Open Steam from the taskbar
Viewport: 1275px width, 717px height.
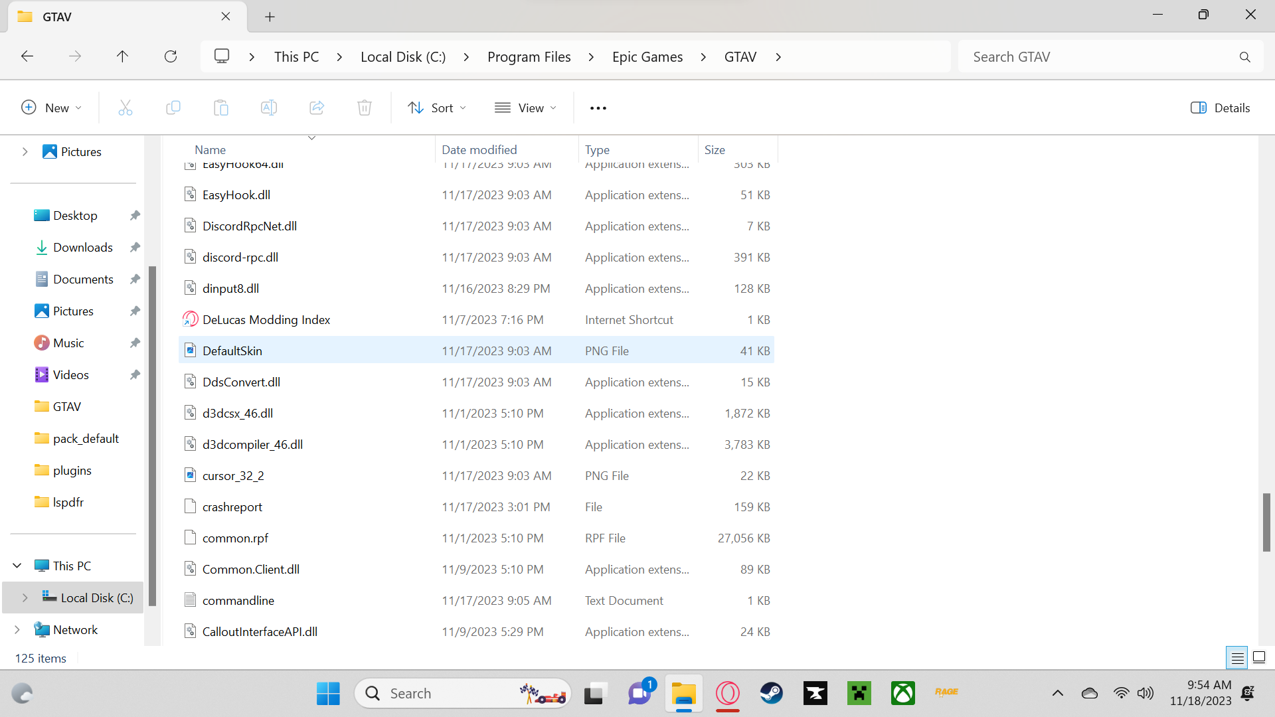(772, 693)
